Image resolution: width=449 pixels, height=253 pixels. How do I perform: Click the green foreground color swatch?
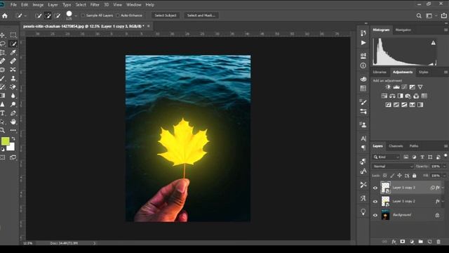pos(5,141)
